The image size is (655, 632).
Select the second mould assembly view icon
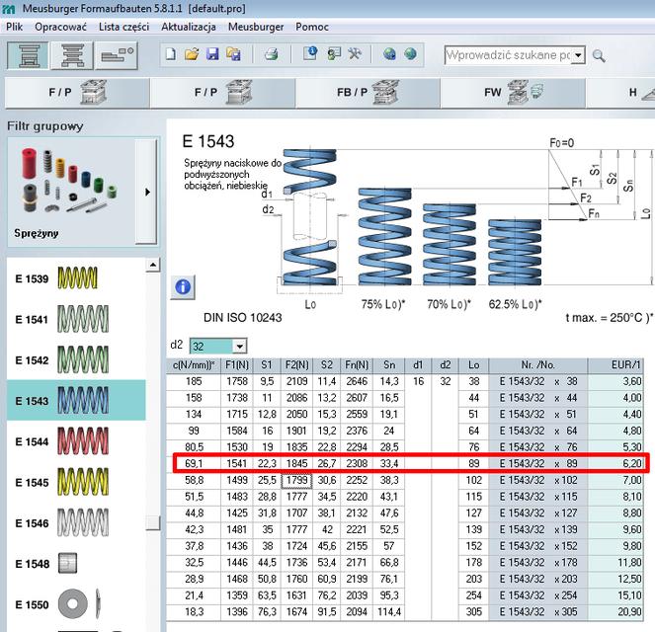tap(72, 55)
